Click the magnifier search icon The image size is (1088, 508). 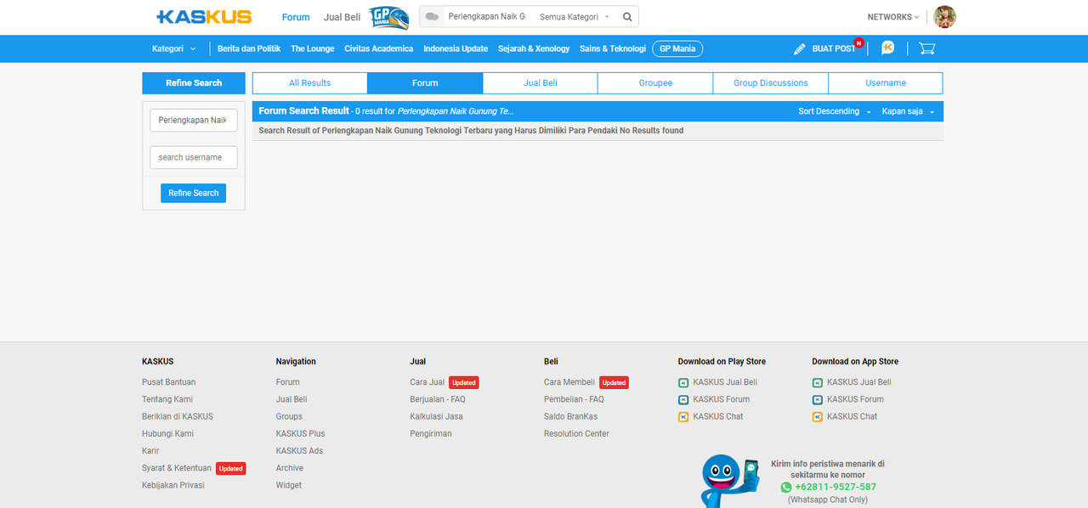pos(627,17)
